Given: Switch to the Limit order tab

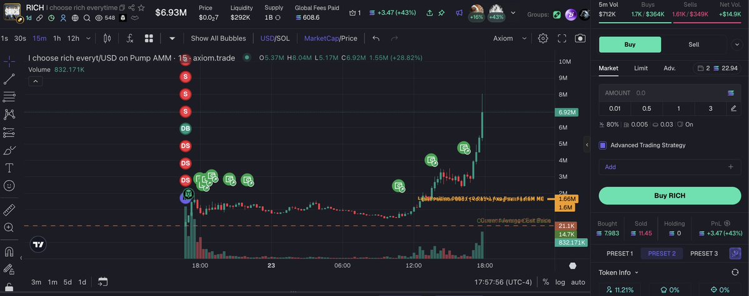Looking at the screenshot, I should point(640,68).
